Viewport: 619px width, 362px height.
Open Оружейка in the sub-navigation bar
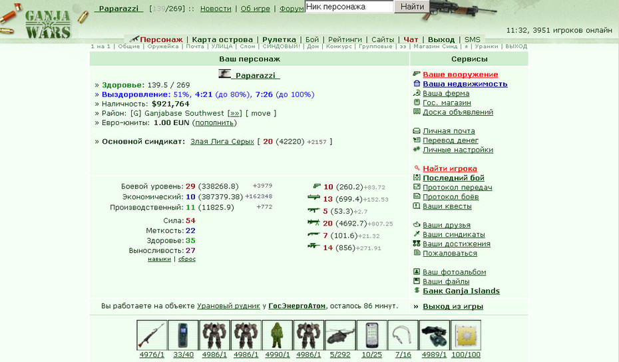[x=163, y=46]
